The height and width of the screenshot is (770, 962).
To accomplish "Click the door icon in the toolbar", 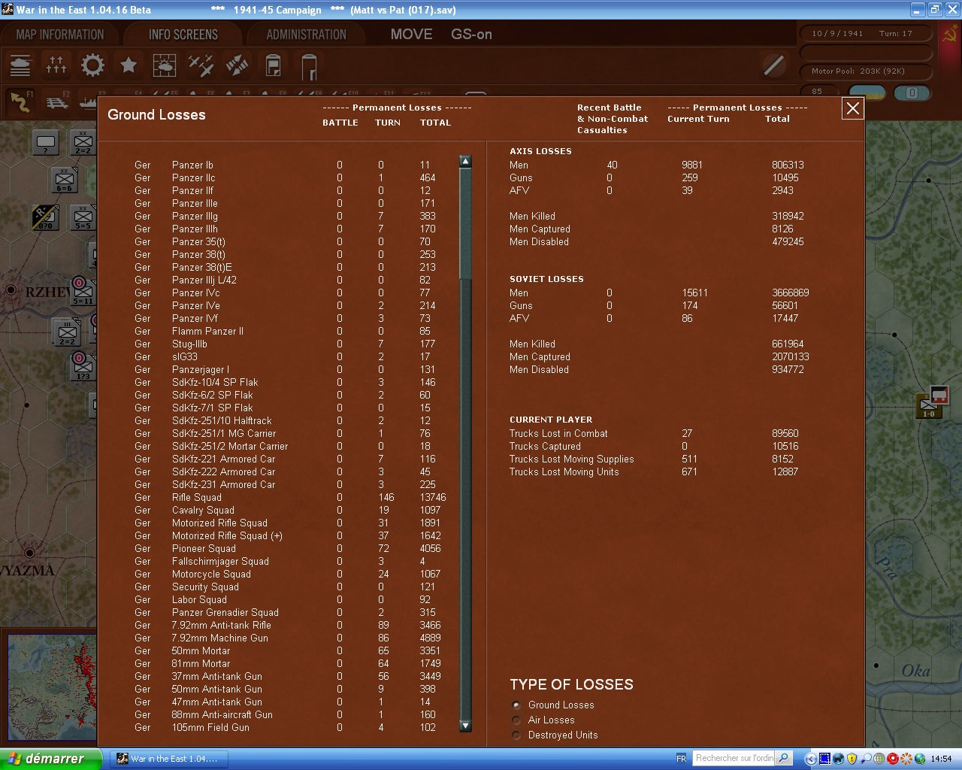I will [309, 66].
